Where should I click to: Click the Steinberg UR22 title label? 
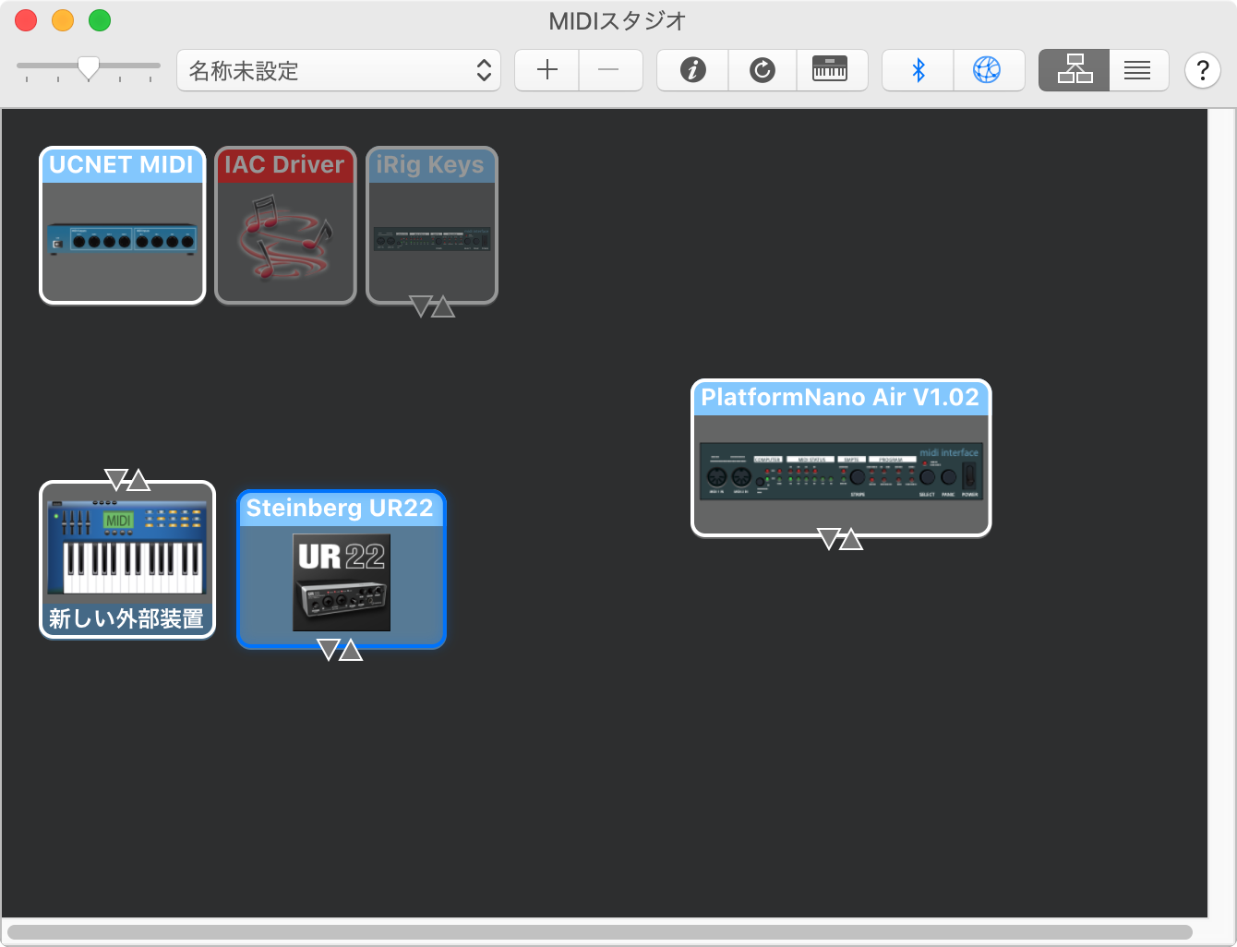[x=340, y=509]
